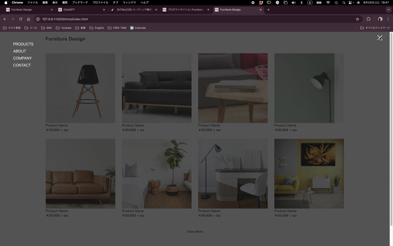Open the dark gray sofa product image
This screenshot has height=246, width=393.
click(157, 88)
